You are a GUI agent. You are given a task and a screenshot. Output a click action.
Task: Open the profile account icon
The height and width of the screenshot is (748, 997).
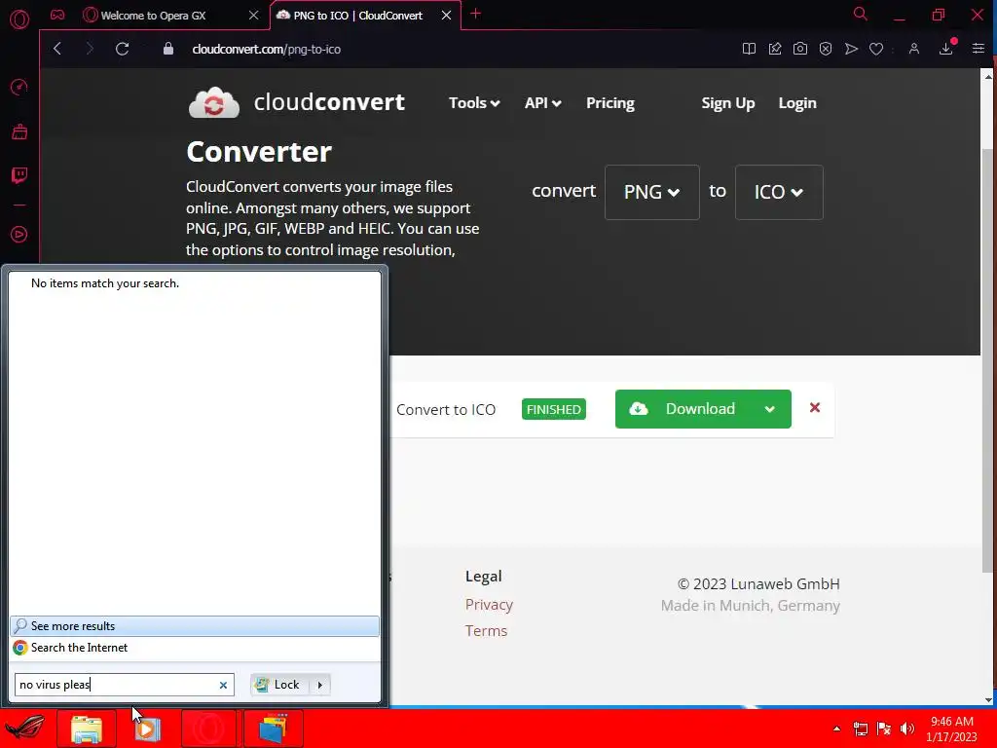913,49
